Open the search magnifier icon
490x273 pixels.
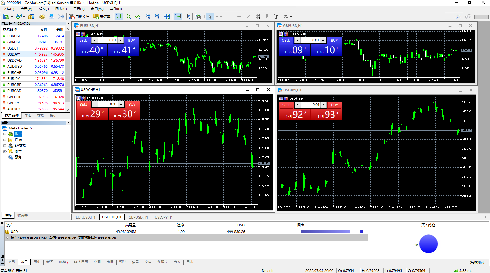[458, 17]
